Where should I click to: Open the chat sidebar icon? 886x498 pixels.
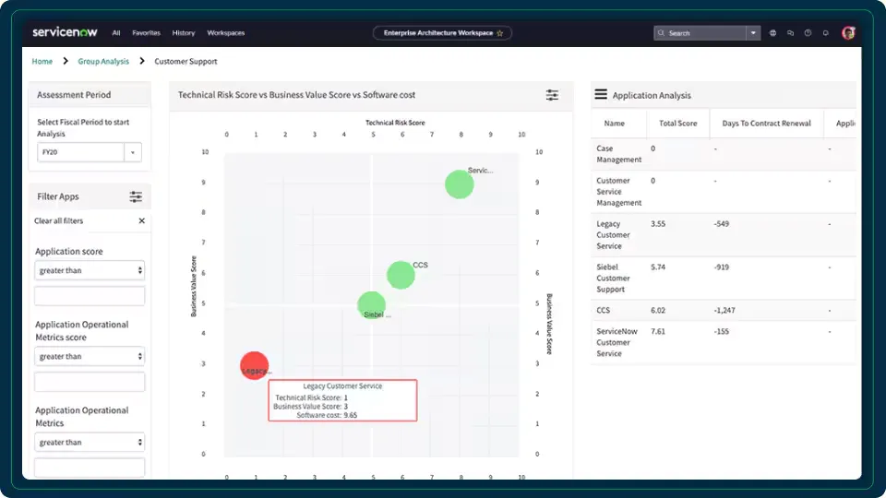[791, 33]
